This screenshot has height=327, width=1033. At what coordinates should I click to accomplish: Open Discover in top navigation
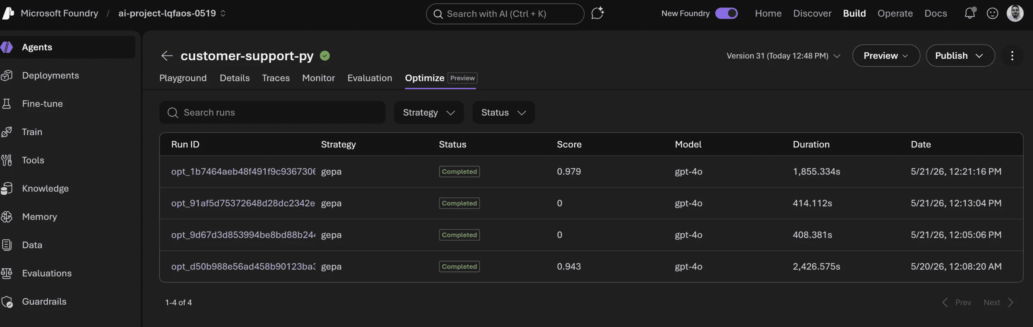[812, 13]
